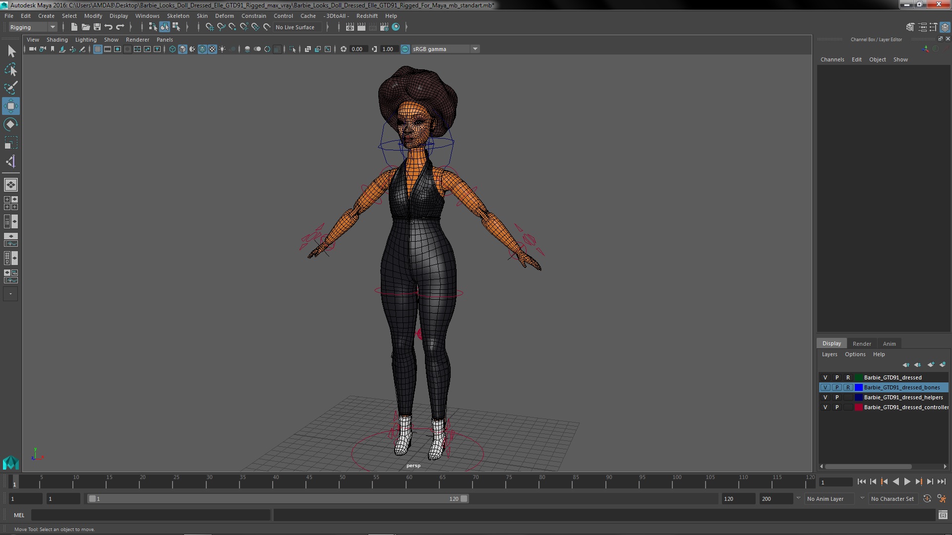Play animation backwards

[895, 481]
